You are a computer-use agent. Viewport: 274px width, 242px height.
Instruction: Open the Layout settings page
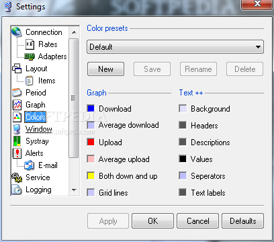(36, 69)
